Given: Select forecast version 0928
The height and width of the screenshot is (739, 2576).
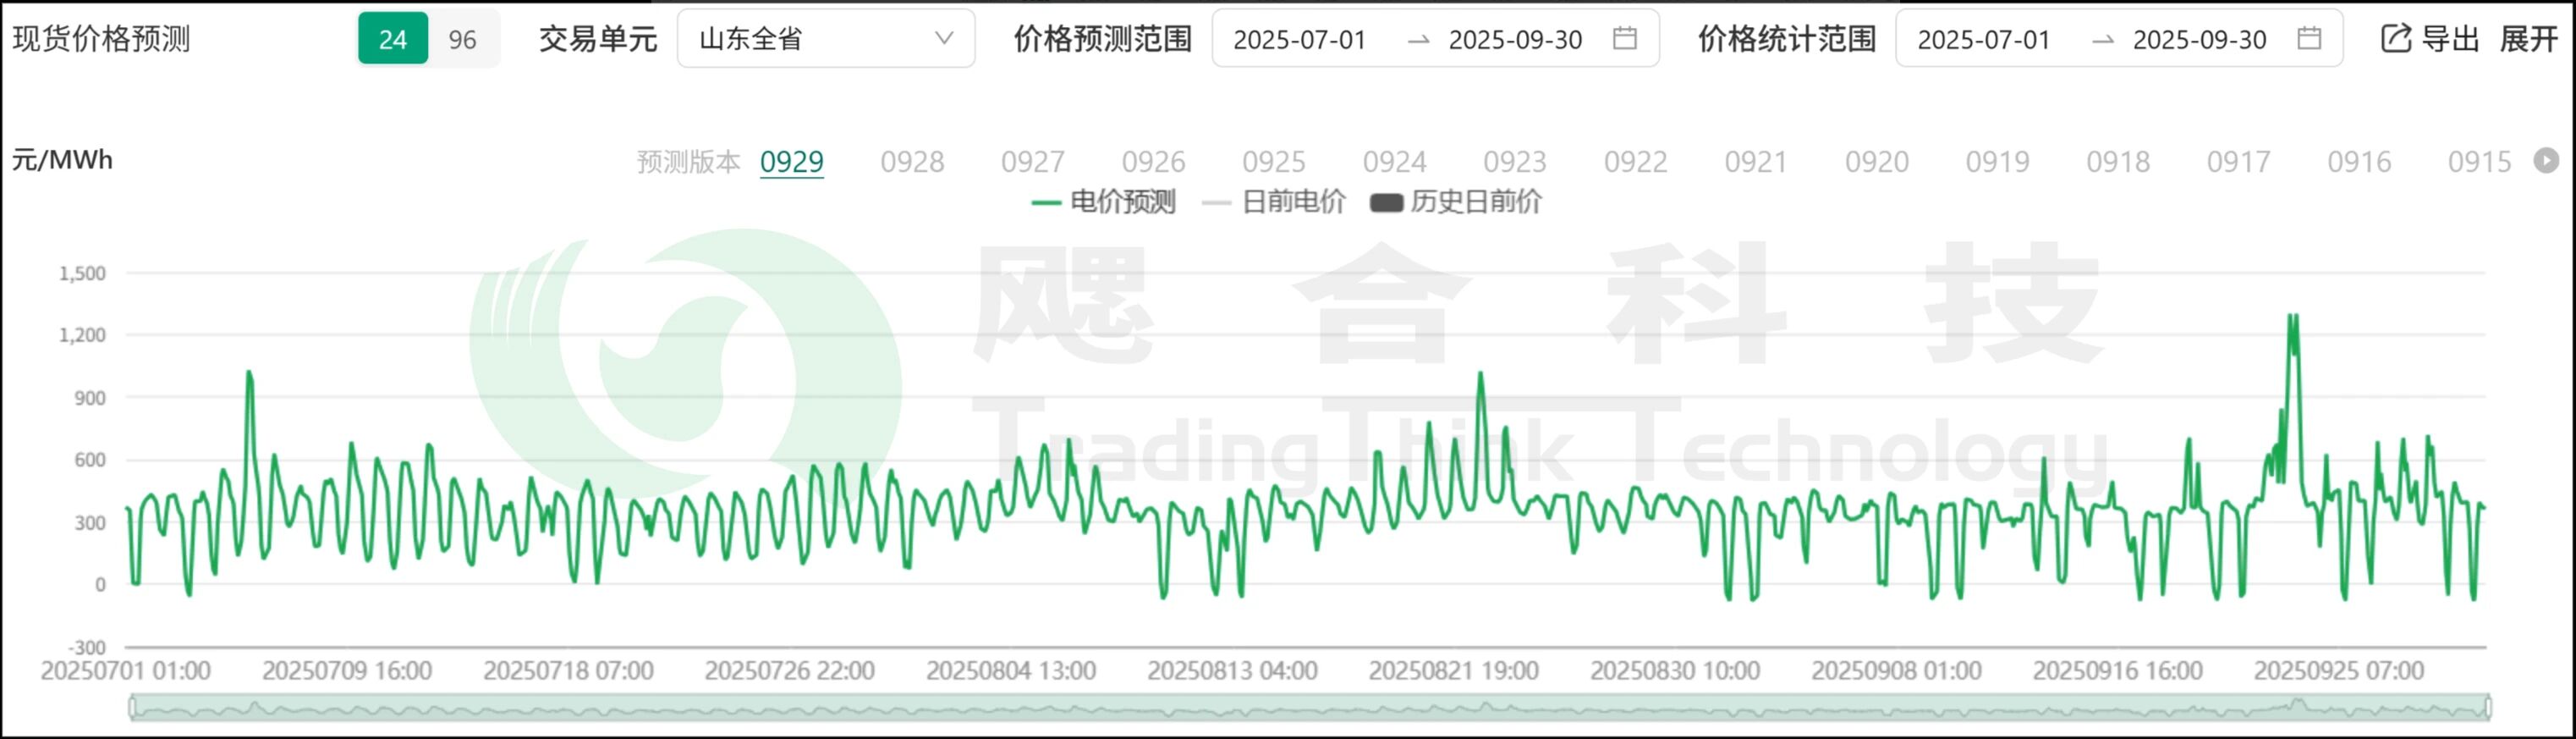Looking at the screenshot, I should (912, 161).
